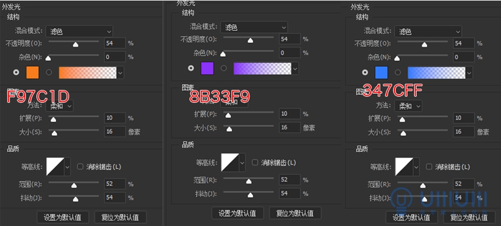Expand the purple gradient picker arrow
The image size is (501, 226).
[x=295, y=68]
